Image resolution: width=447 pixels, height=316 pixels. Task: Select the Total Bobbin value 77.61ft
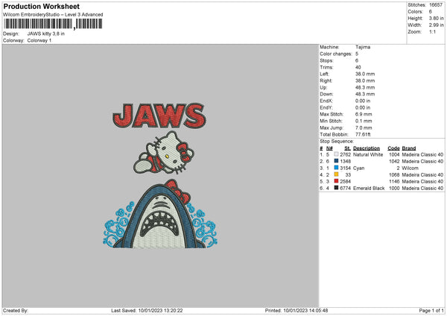363,135
